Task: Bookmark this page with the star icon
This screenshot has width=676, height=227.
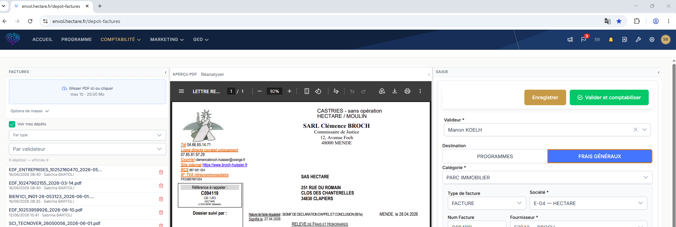Action: tap(619, 21)
